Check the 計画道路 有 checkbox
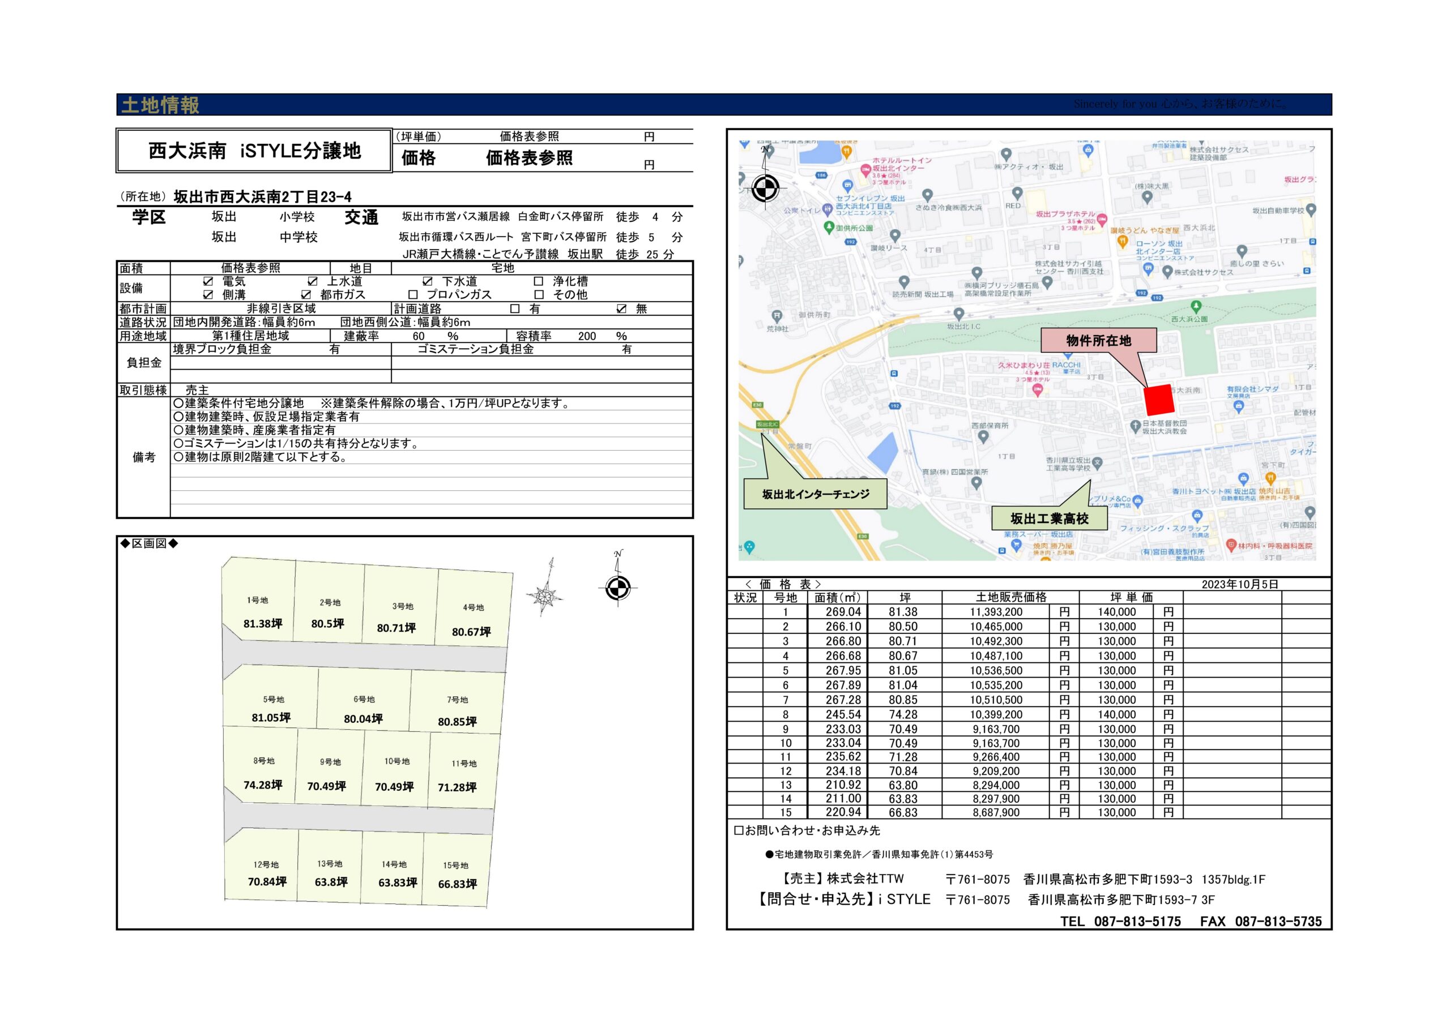 515,309
